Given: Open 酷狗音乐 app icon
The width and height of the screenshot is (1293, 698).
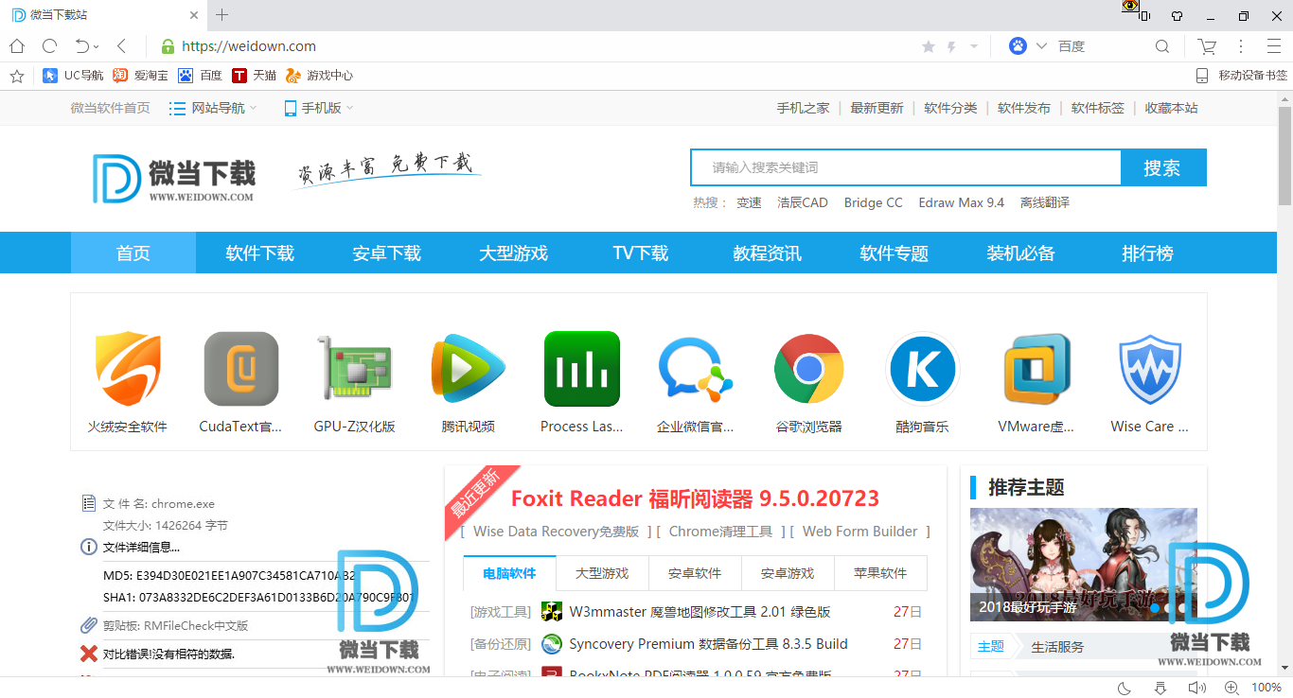Looking at the screenshot, I should tap(923, 369).
